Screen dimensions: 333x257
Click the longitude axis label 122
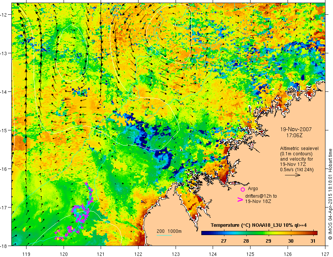[138, 254]
